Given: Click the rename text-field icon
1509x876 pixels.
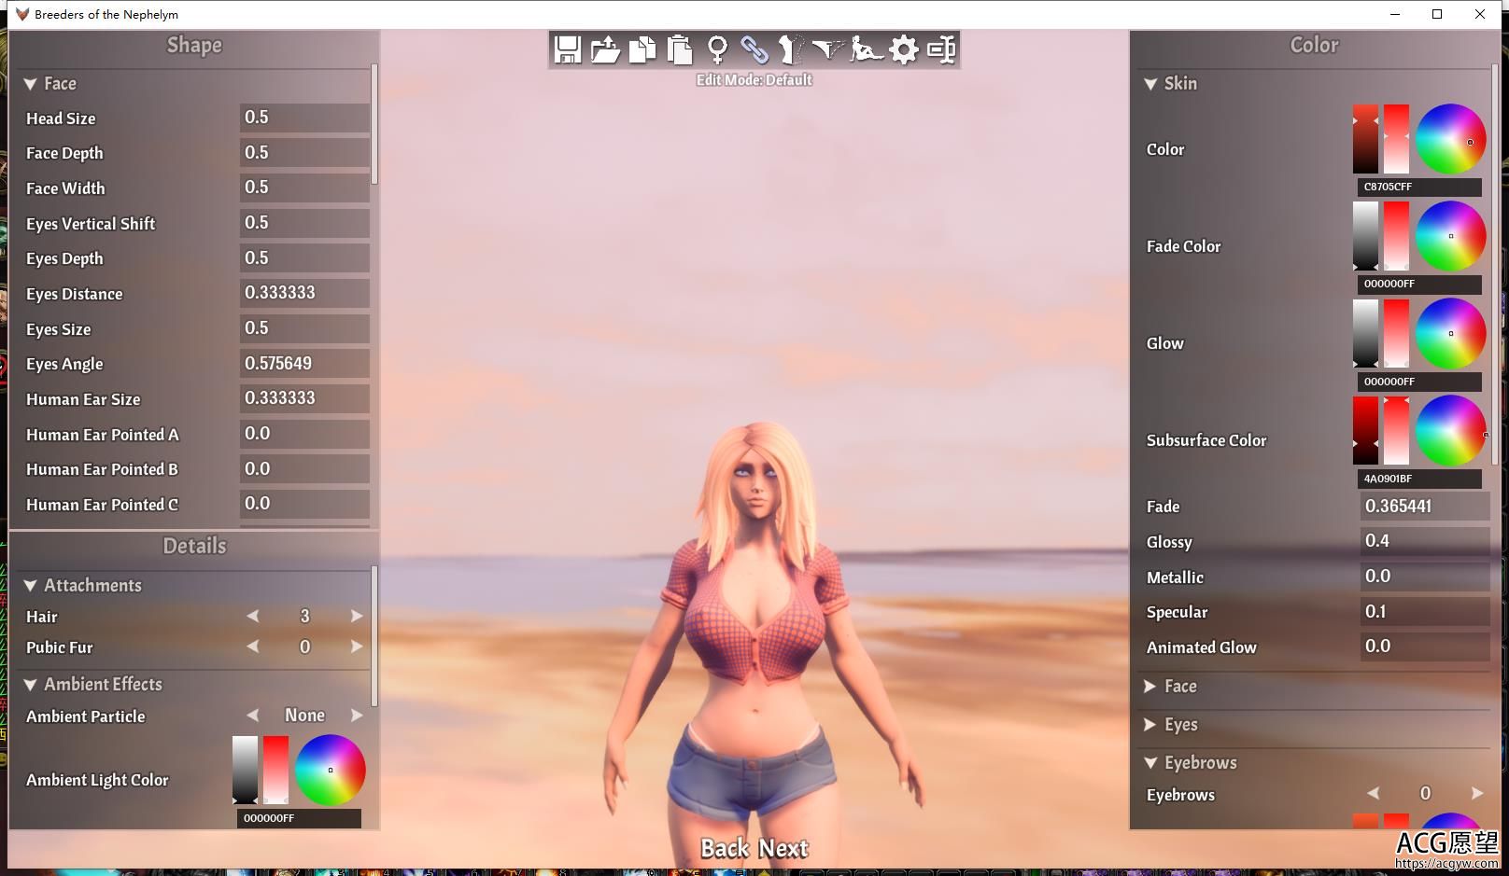Looking at the screenshot, I should [x=941, y=49].
